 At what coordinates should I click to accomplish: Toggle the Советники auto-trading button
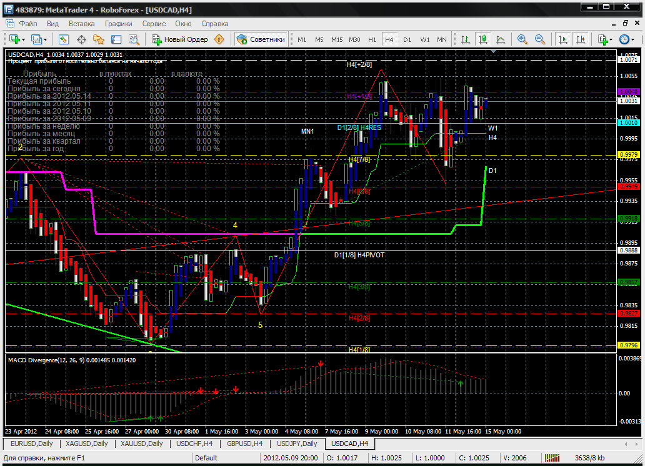261,39
